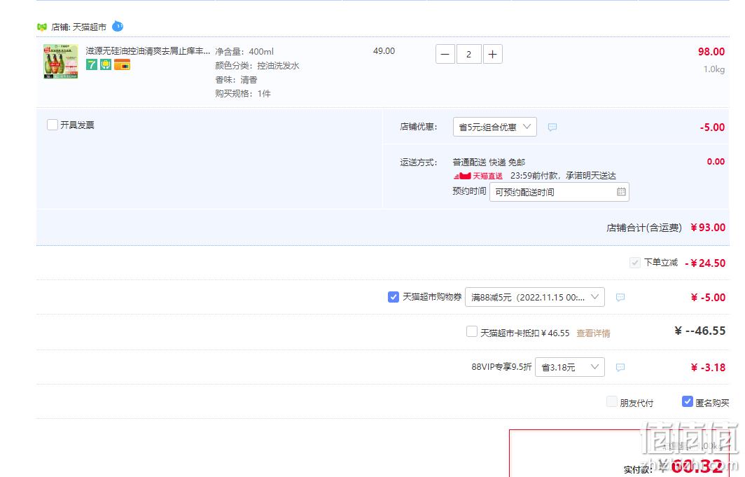Check the 开具发票 invoice checkbox
The height and width of the screenshot is (477, 745).
click(x=53, y=125)
